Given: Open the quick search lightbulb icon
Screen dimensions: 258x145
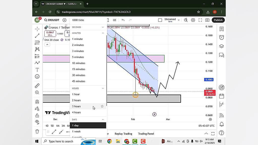Looking at the screenshot, I should pyautogui.click(x=186, y=20).
